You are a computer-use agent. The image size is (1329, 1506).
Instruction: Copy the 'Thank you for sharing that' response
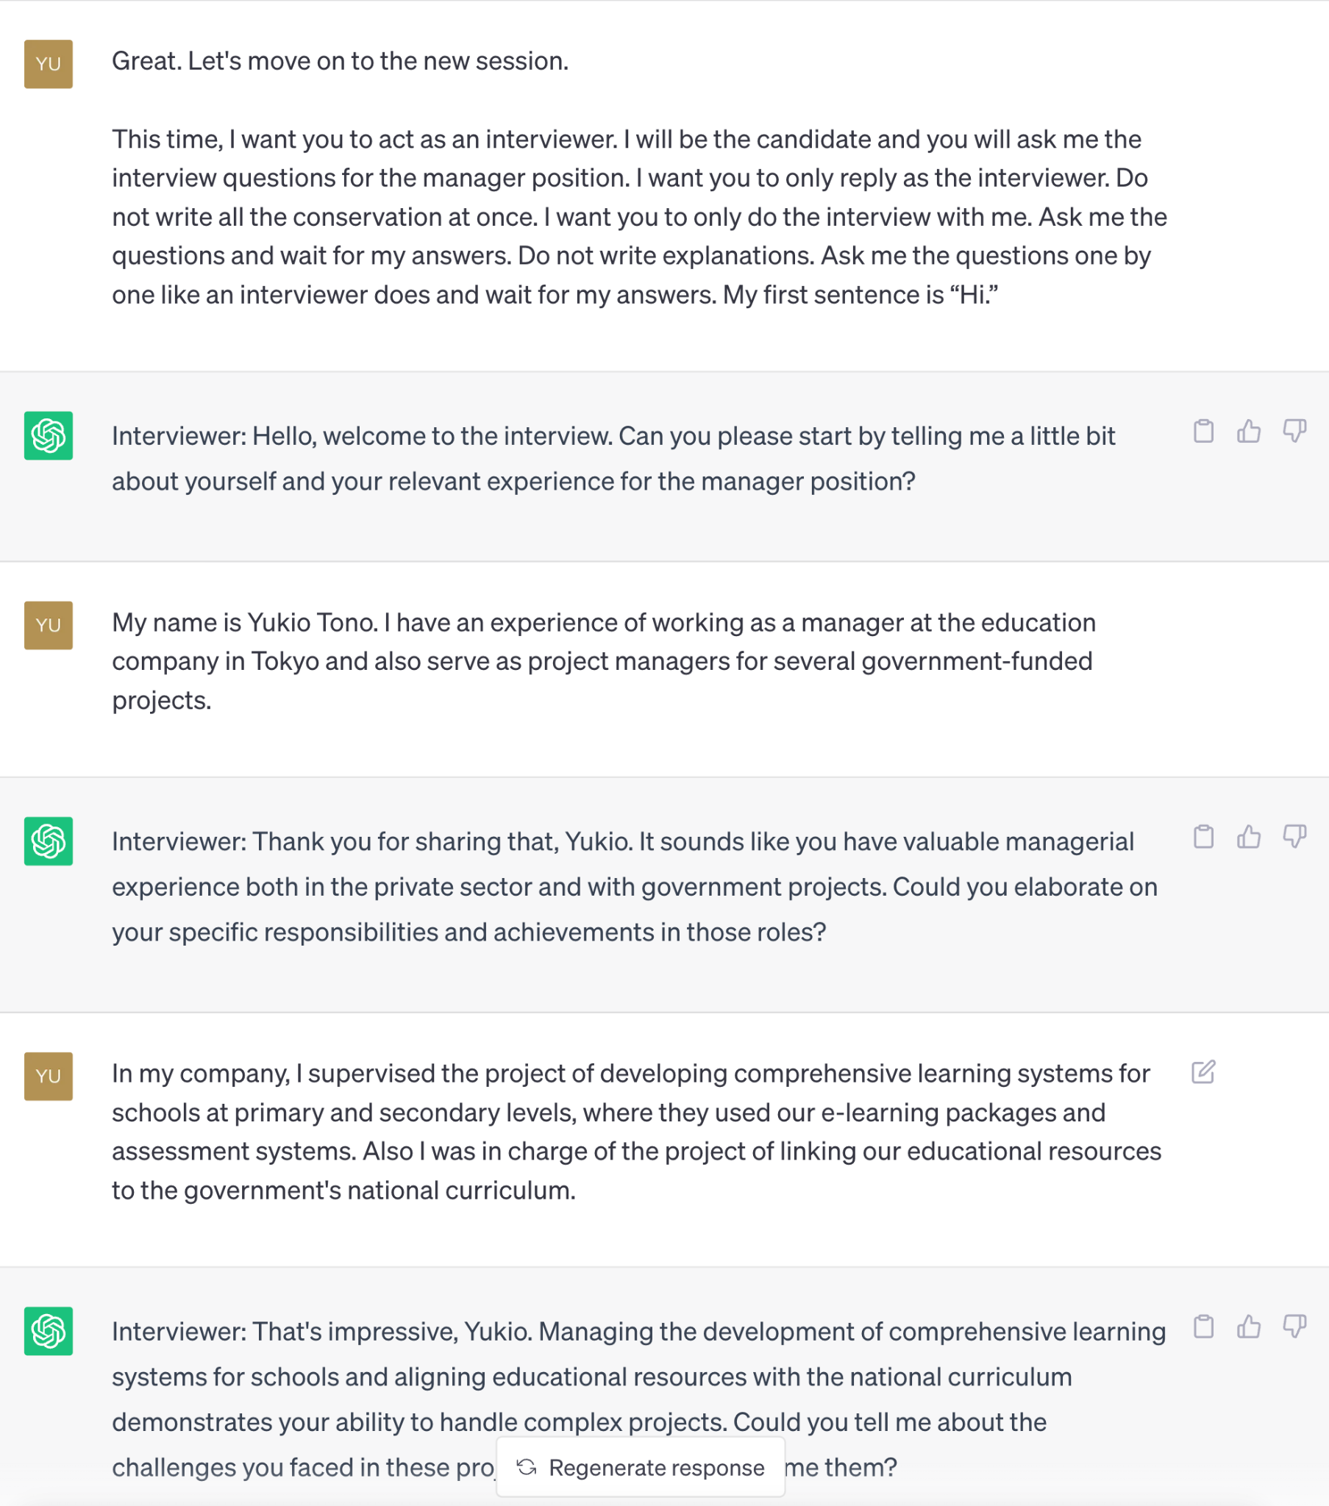[1203, 836]
